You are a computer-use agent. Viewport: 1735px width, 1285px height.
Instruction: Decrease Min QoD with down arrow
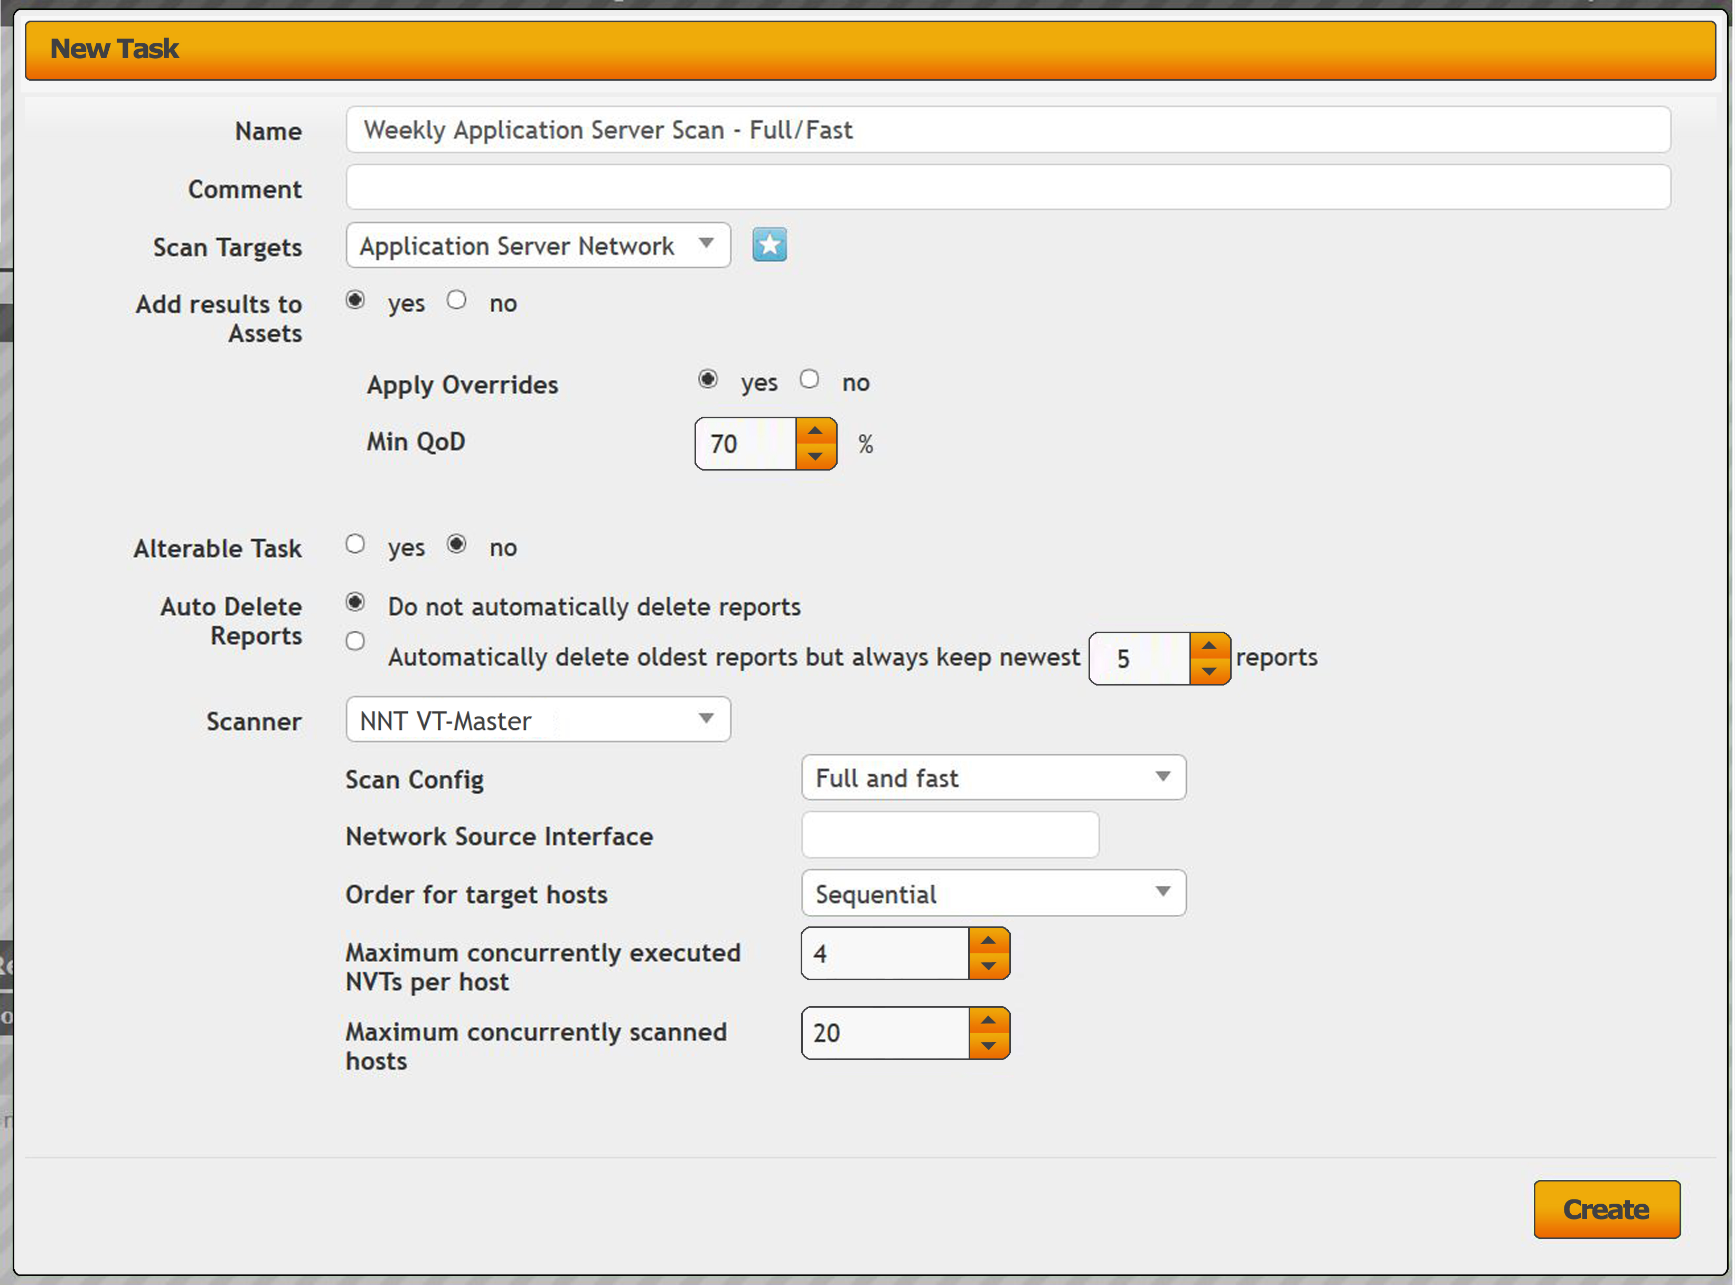click(x=815, y=457)
